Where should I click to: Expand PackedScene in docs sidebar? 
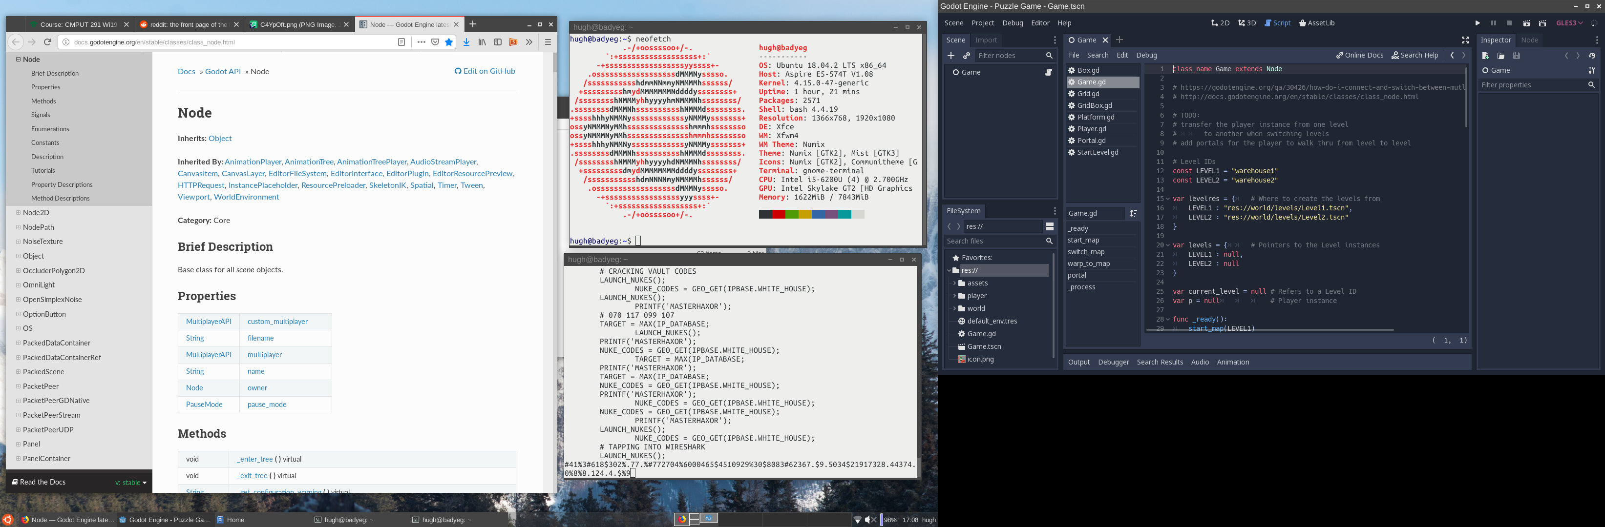click(x=18, y=371)
